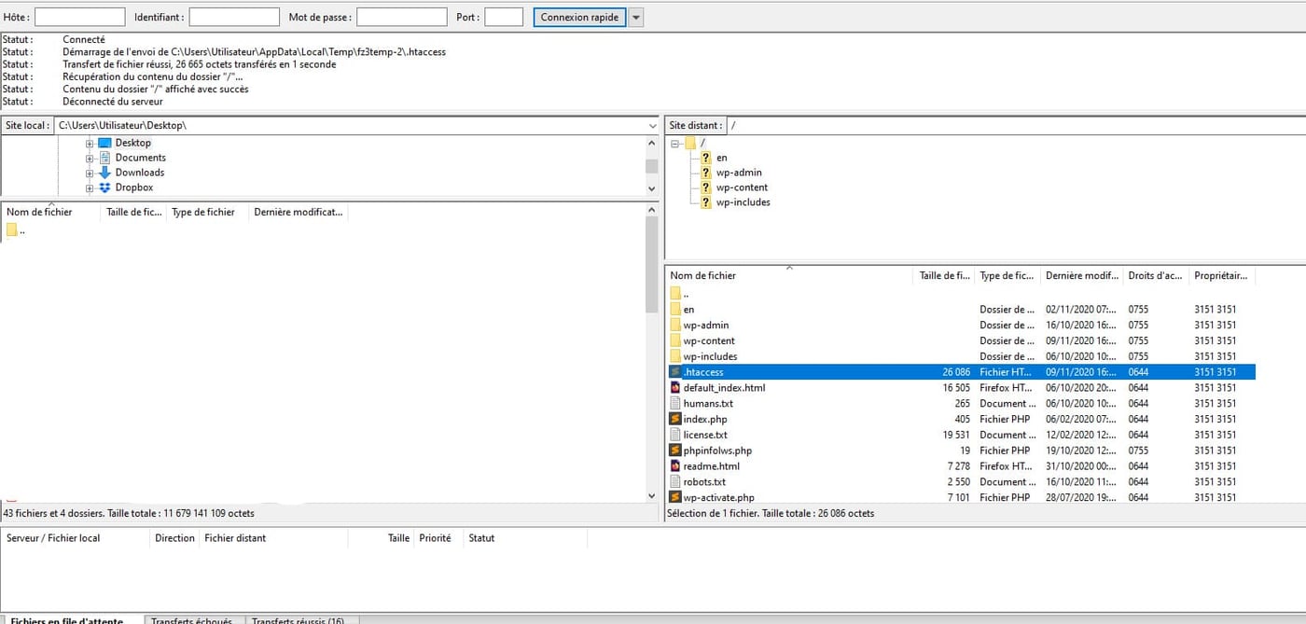Click the Downloads arrow icon in local tree
Viewport: 1306px width, 624px height.
(x=104, y=173)
